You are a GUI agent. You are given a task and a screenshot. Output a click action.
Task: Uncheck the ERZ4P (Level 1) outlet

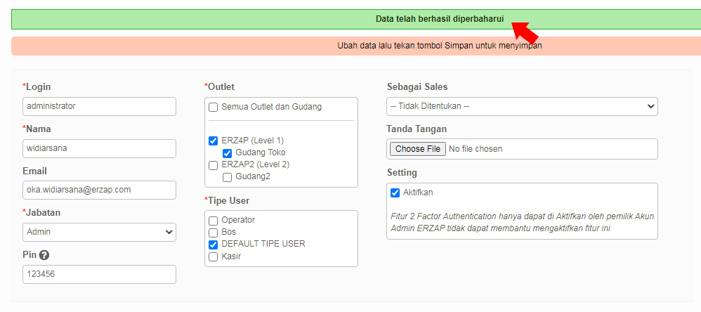pyautogui.click(x=214, y=141)
